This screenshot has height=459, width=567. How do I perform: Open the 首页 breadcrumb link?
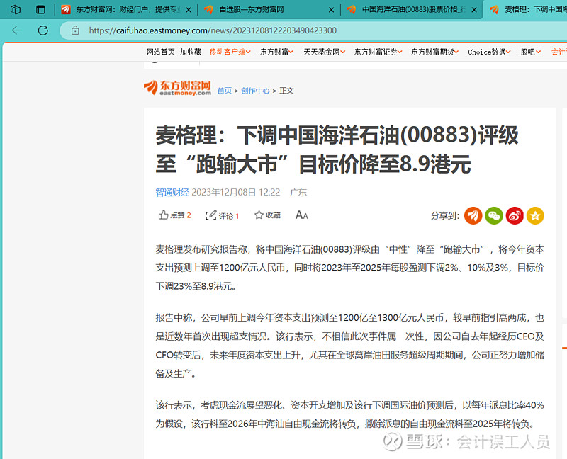tap(224, 91)
